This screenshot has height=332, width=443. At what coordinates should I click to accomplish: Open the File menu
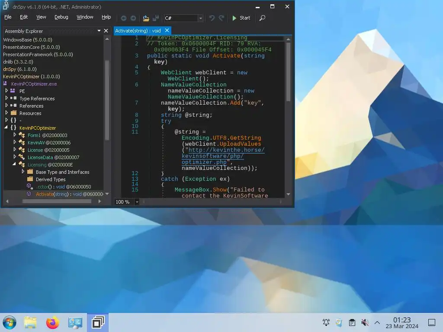coord(8,17)
